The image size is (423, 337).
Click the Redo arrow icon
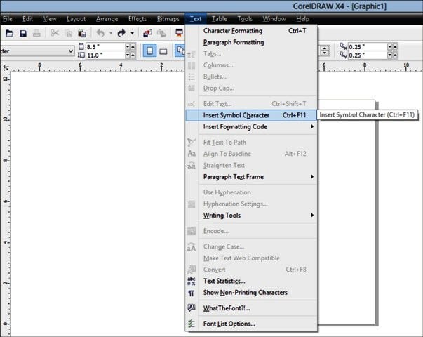click(x=121, y=33)
